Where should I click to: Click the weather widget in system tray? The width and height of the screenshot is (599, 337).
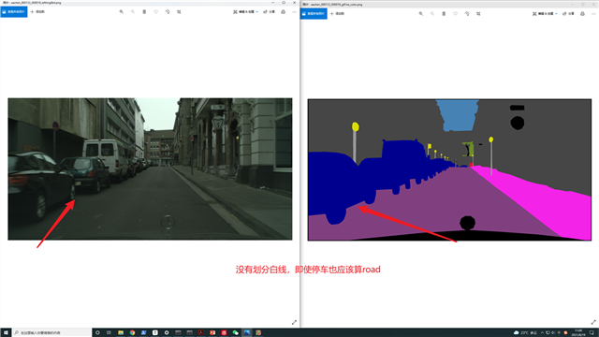(x=526, y=333)
